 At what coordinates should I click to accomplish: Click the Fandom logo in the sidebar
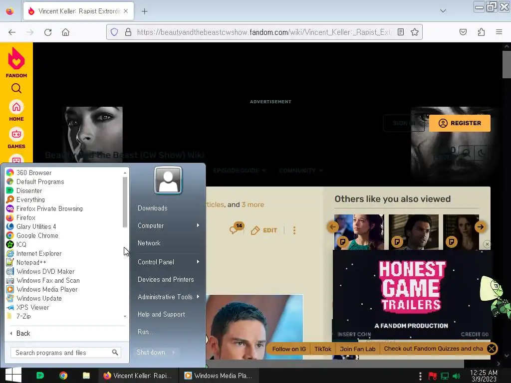coord(16,62)
